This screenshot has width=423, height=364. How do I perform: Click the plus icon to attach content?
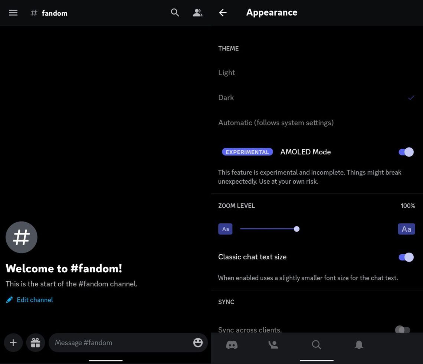[x=13, y=342]
